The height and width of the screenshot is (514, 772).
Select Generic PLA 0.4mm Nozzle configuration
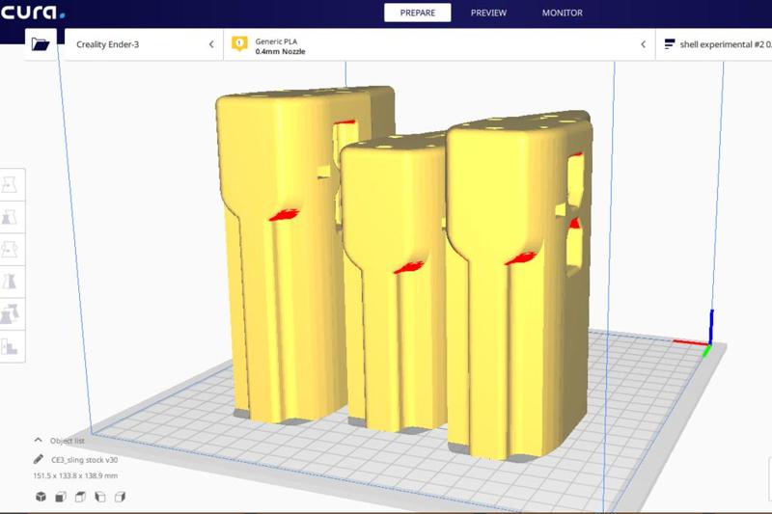(x=439, y=44)
